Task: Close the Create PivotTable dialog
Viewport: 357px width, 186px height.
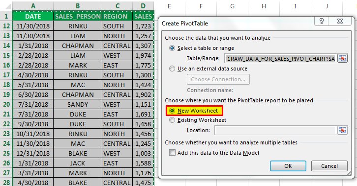Action: [x=340, y=21]
